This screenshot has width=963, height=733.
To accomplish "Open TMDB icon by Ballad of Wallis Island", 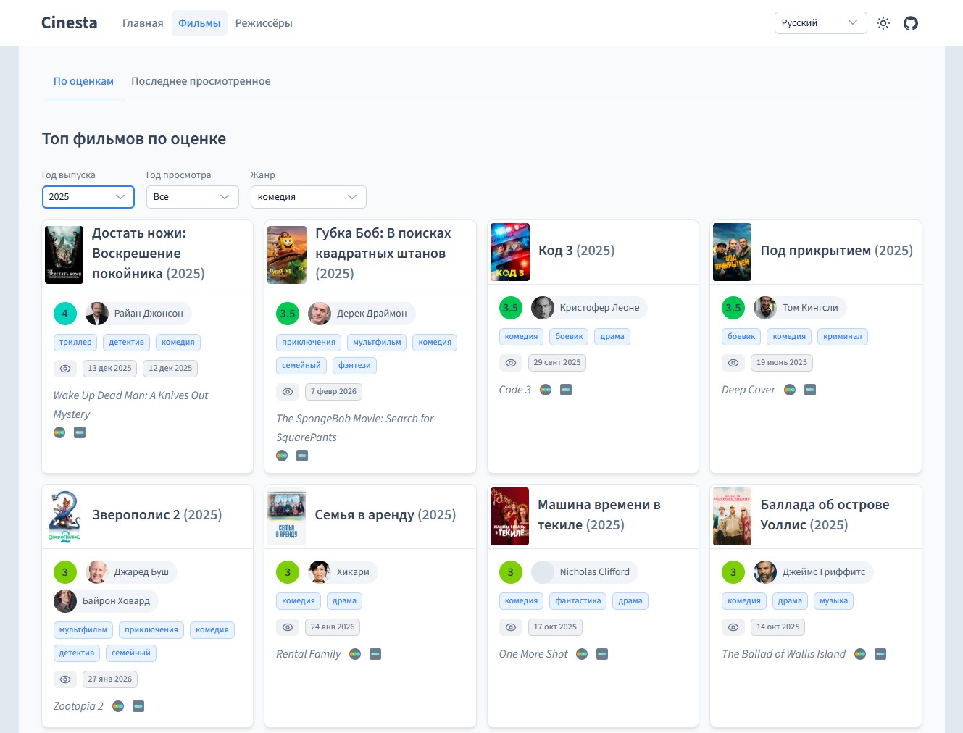I will [x=880, y=654].
